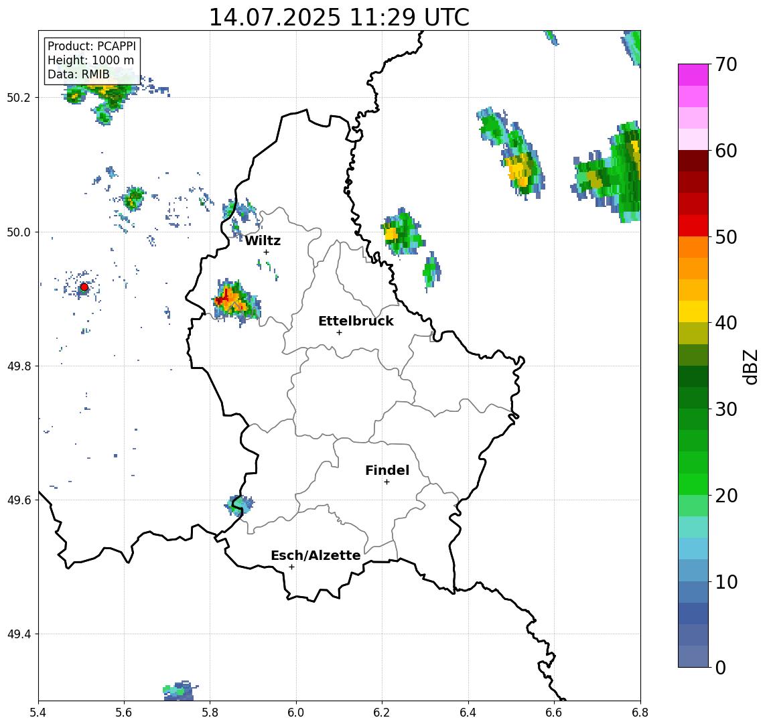Click the "Height: 1000 m" line
This screenshot has height=726, width=767.
[90, 61]
